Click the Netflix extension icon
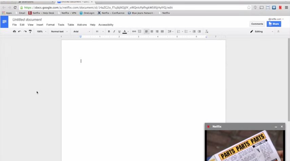Viewport: 290px width, 161px height. coord(280,7)
